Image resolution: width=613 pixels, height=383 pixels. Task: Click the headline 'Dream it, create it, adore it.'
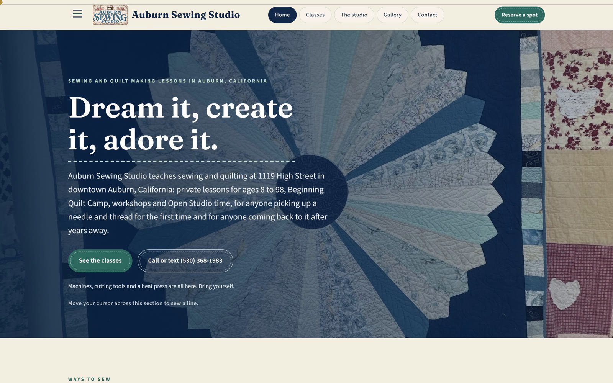[x=181, y=124]
